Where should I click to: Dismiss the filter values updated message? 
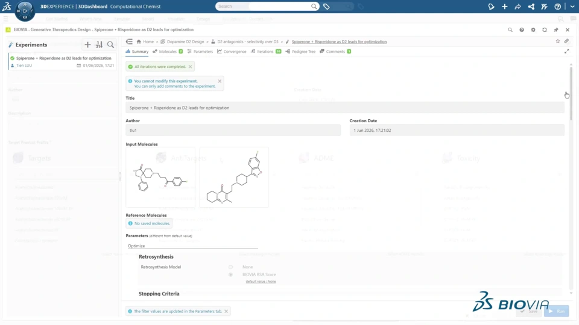(x=226, y=311)
